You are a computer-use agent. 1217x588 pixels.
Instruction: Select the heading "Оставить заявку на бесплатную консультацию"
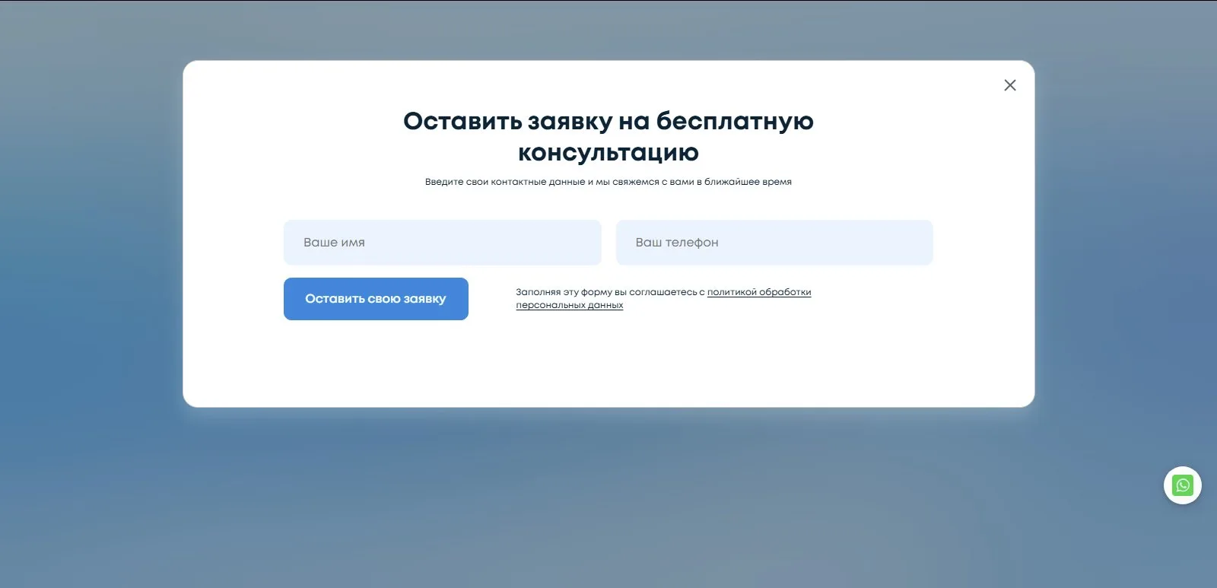click(x=608, y=137)
